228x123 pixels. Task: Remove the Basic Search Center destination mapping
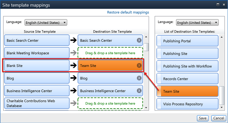point(139,40)
